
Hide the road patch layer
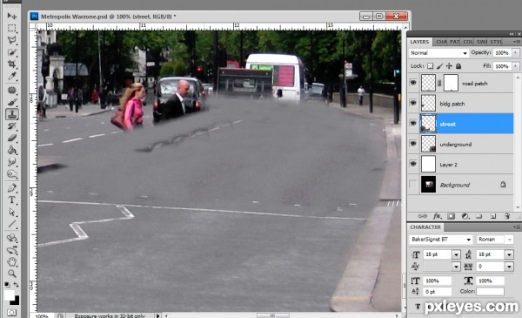[413, 83]
